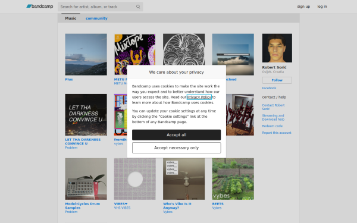Click Contact Robert Sorić link
This screenshot has width=357, height=223.
click(x=273, y=107)
